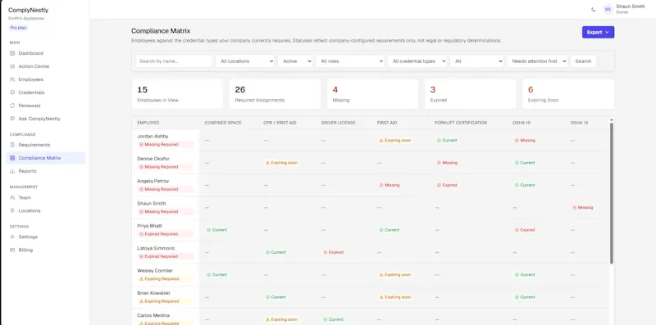Click the Team sidebar icon

click(12, 197)
